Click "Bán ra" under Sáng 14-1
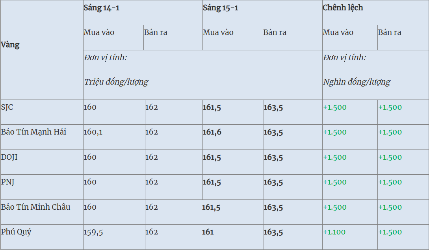This screenshot has width=429, height=251. pyautogui.click(x=156, y=33)
